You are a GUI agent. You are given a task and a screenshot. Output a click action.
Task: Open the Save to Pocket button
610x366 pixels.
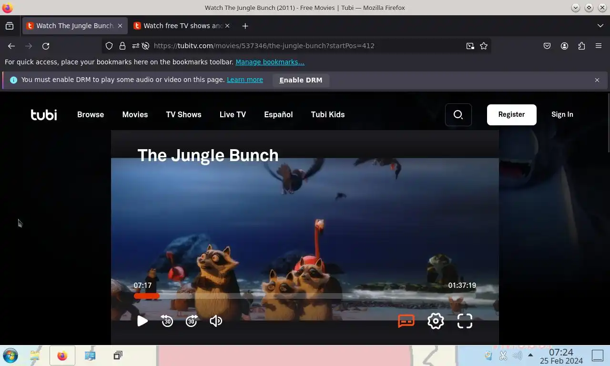click(x=547, y=46)
